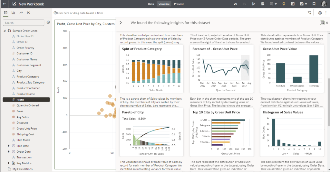Viewport: 330px width, 172px height.
Task: Click the Export icon in header
Action: click(x=293, y=4)
